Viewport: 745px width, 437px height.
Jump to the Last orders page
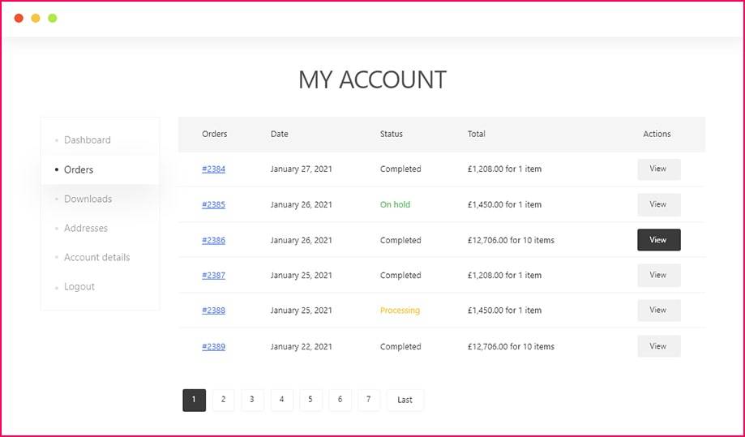(x=405, y=400)
